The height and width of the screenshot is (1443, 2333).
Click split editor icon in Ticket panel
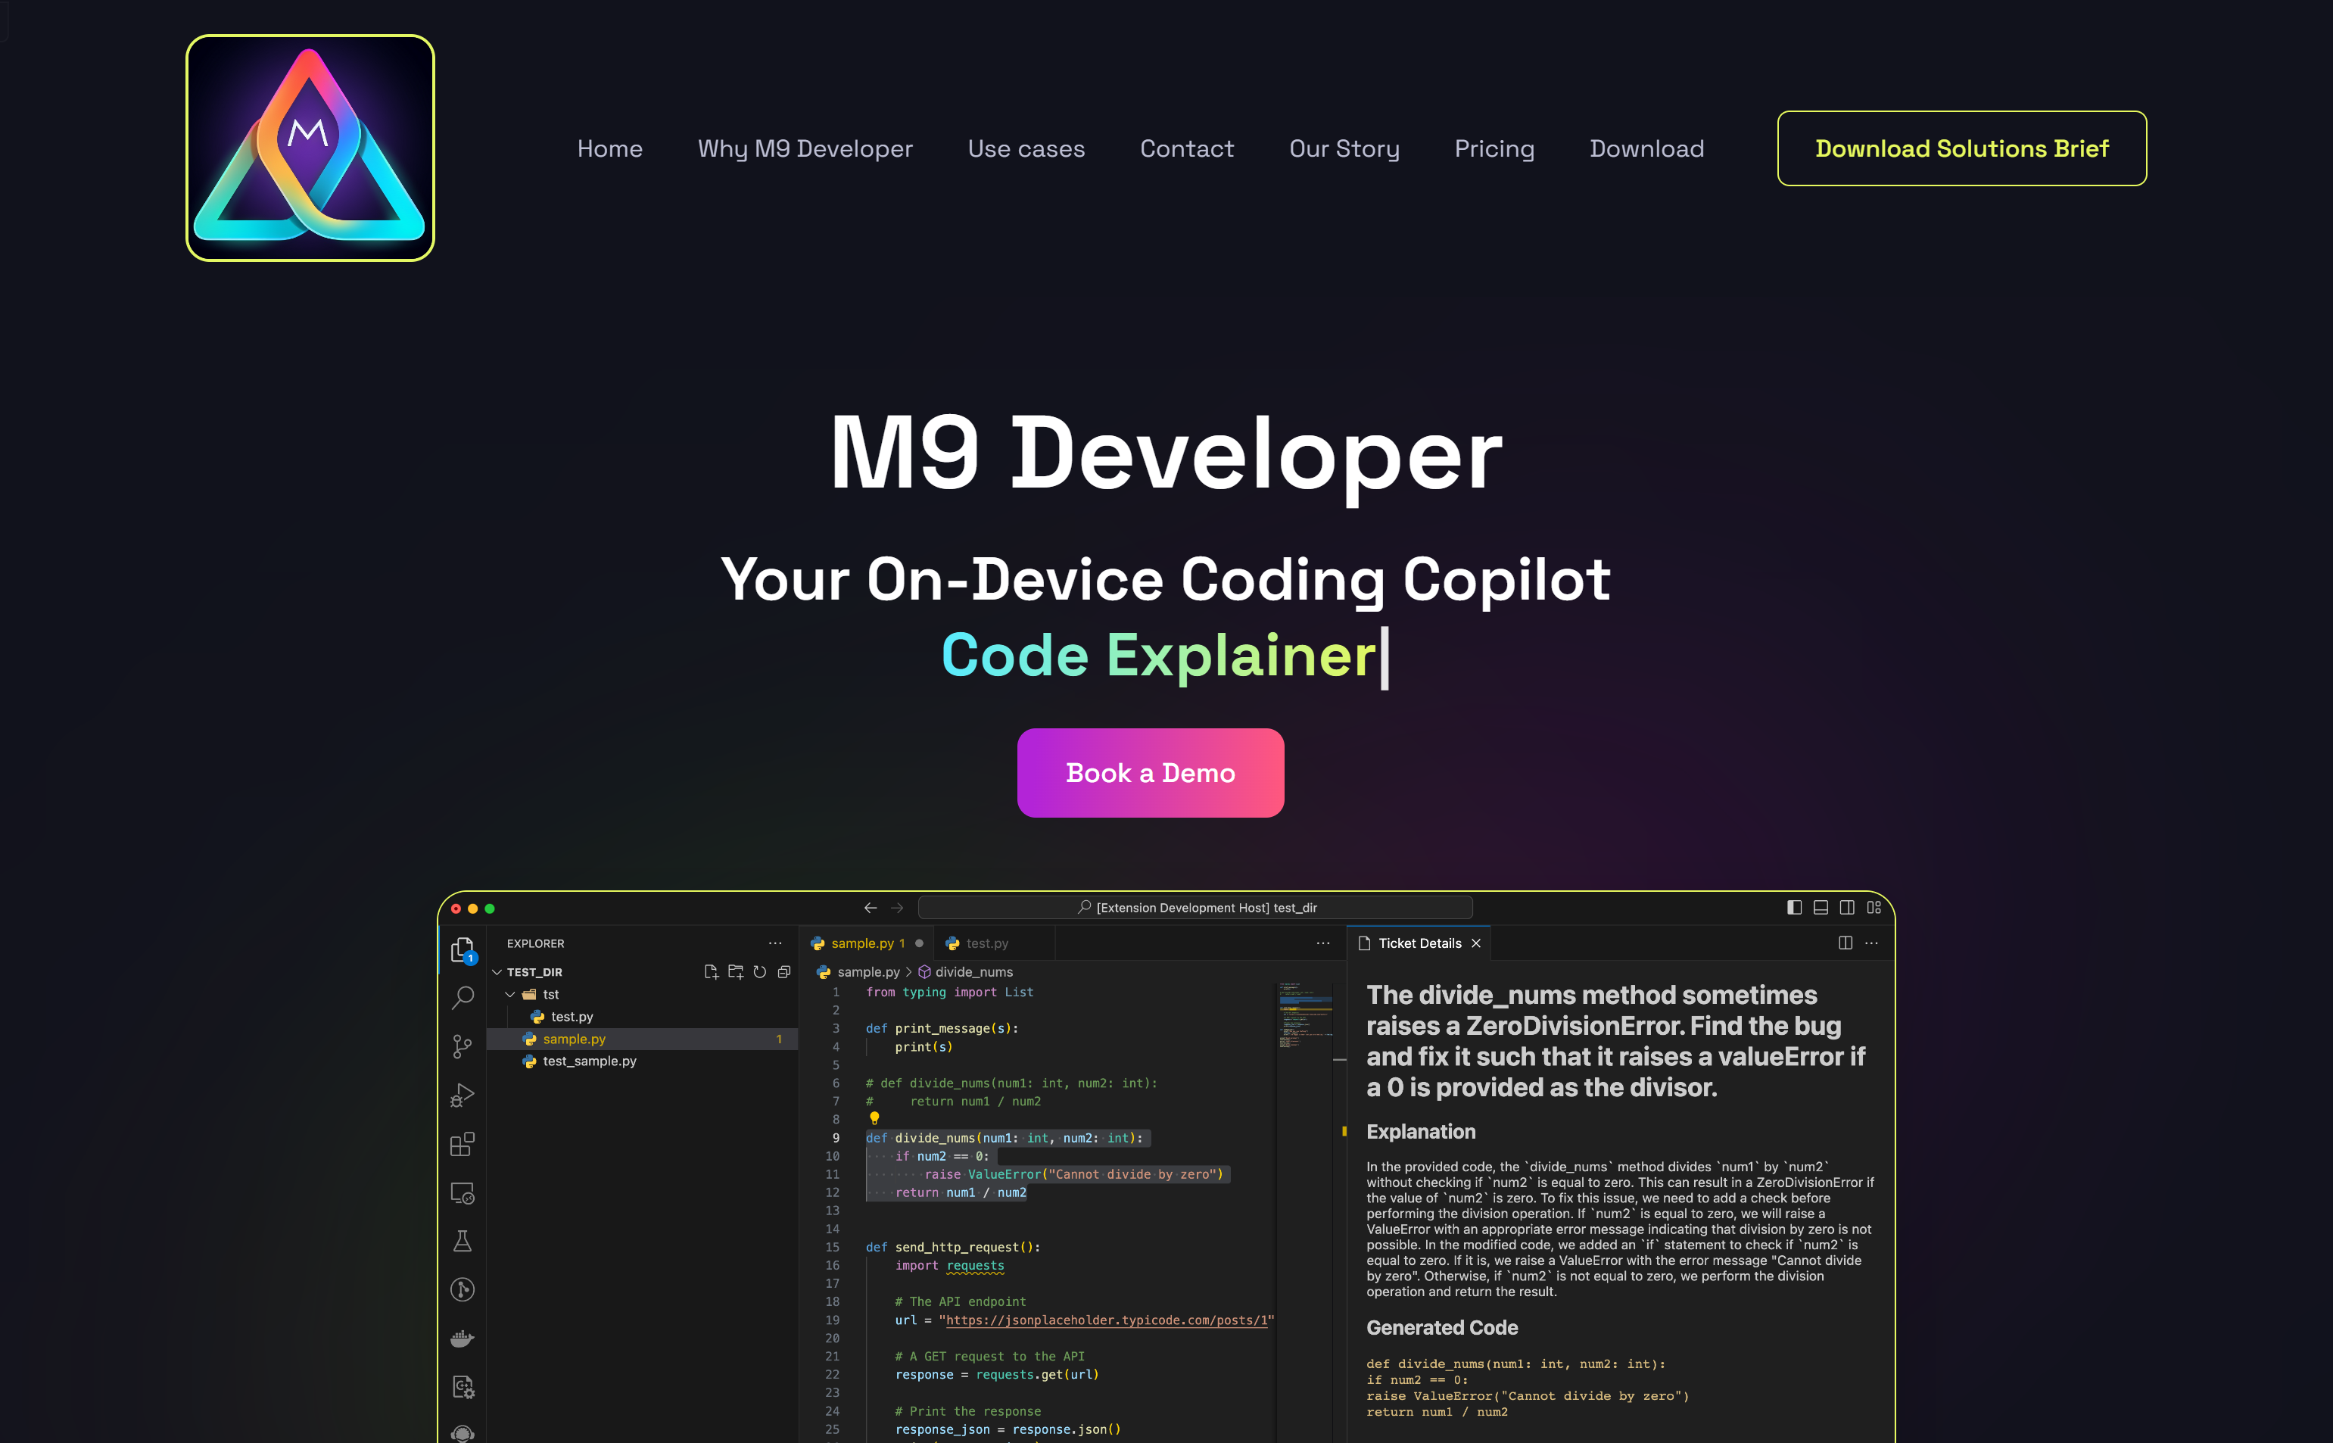tap(1845, 943)
